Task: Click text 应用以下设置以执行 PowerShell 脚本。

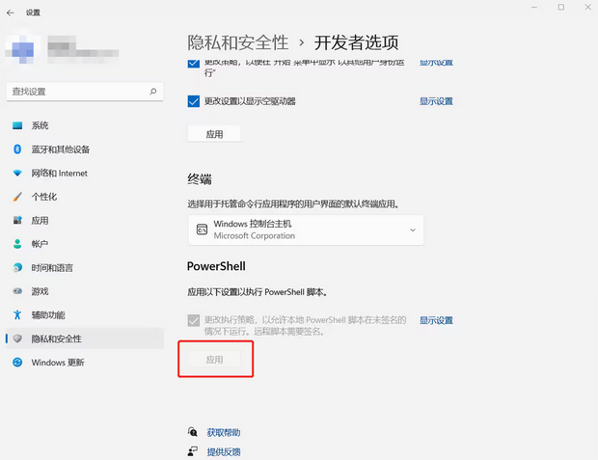Action: 258,292
